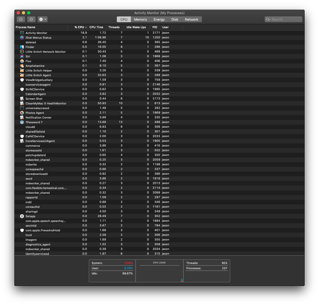Select the sharingd process row
The width and height of the screenshot is (319, 305).
point(159,212)
